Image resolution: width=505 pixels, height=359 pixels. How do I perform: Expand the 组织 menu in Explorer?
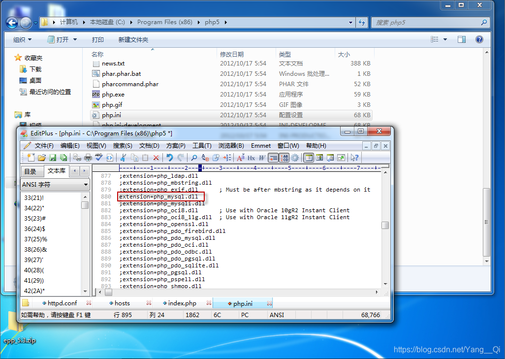22,39
